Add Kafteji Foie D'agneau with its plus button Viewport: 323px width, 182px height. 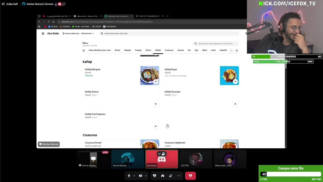(x=156, y=126)
